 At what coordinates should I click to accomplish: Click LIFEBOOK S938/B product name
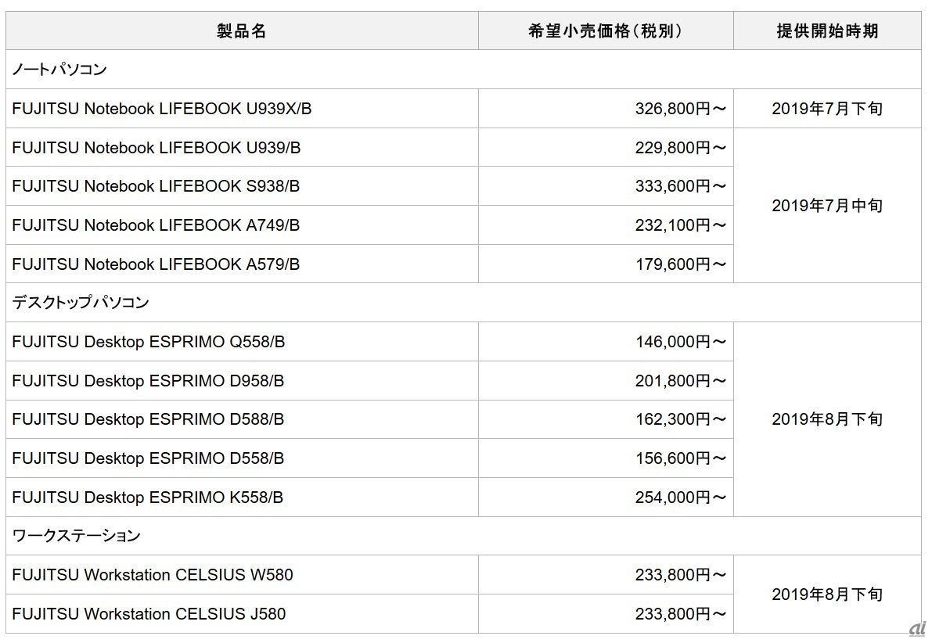pyautogui.click(x=157, y=186)
